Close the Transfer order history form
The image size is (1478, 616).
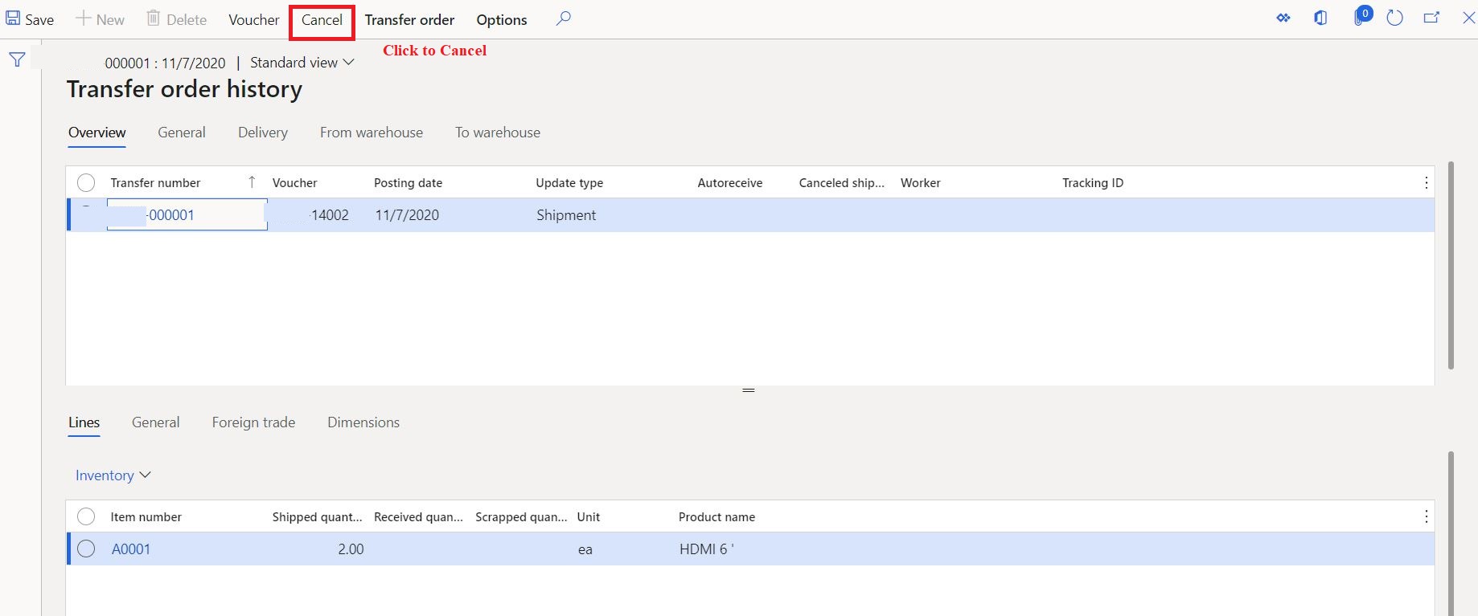pyautogui.click(x=1468, y=18)
